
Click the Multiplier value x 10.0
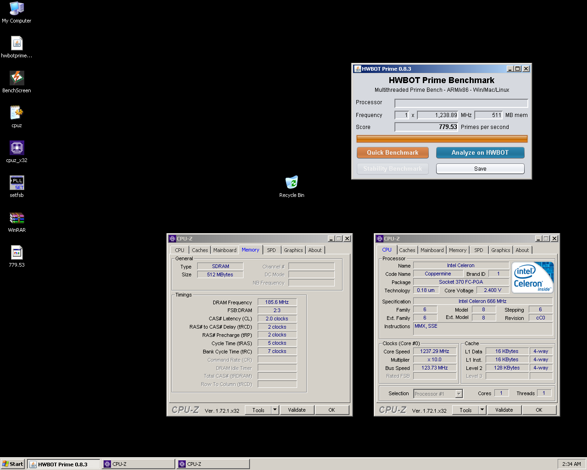[435, 359]
